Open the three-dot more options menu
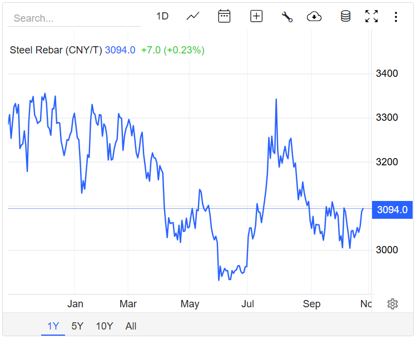The image size is (416, 339). pyautogui.click(x=396, y=17)
